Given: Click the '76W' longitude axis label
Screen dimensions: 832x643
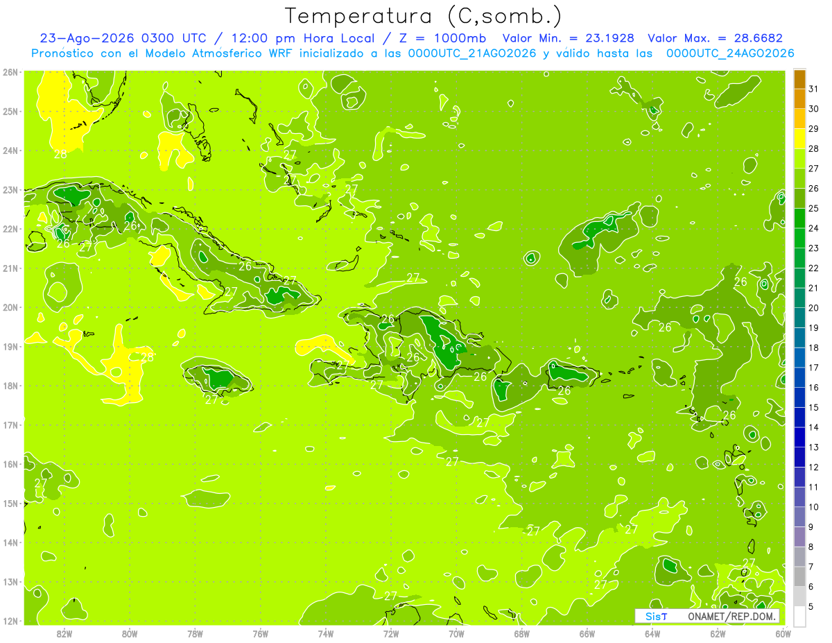Looking at the screenshot, I should (261, 633).
